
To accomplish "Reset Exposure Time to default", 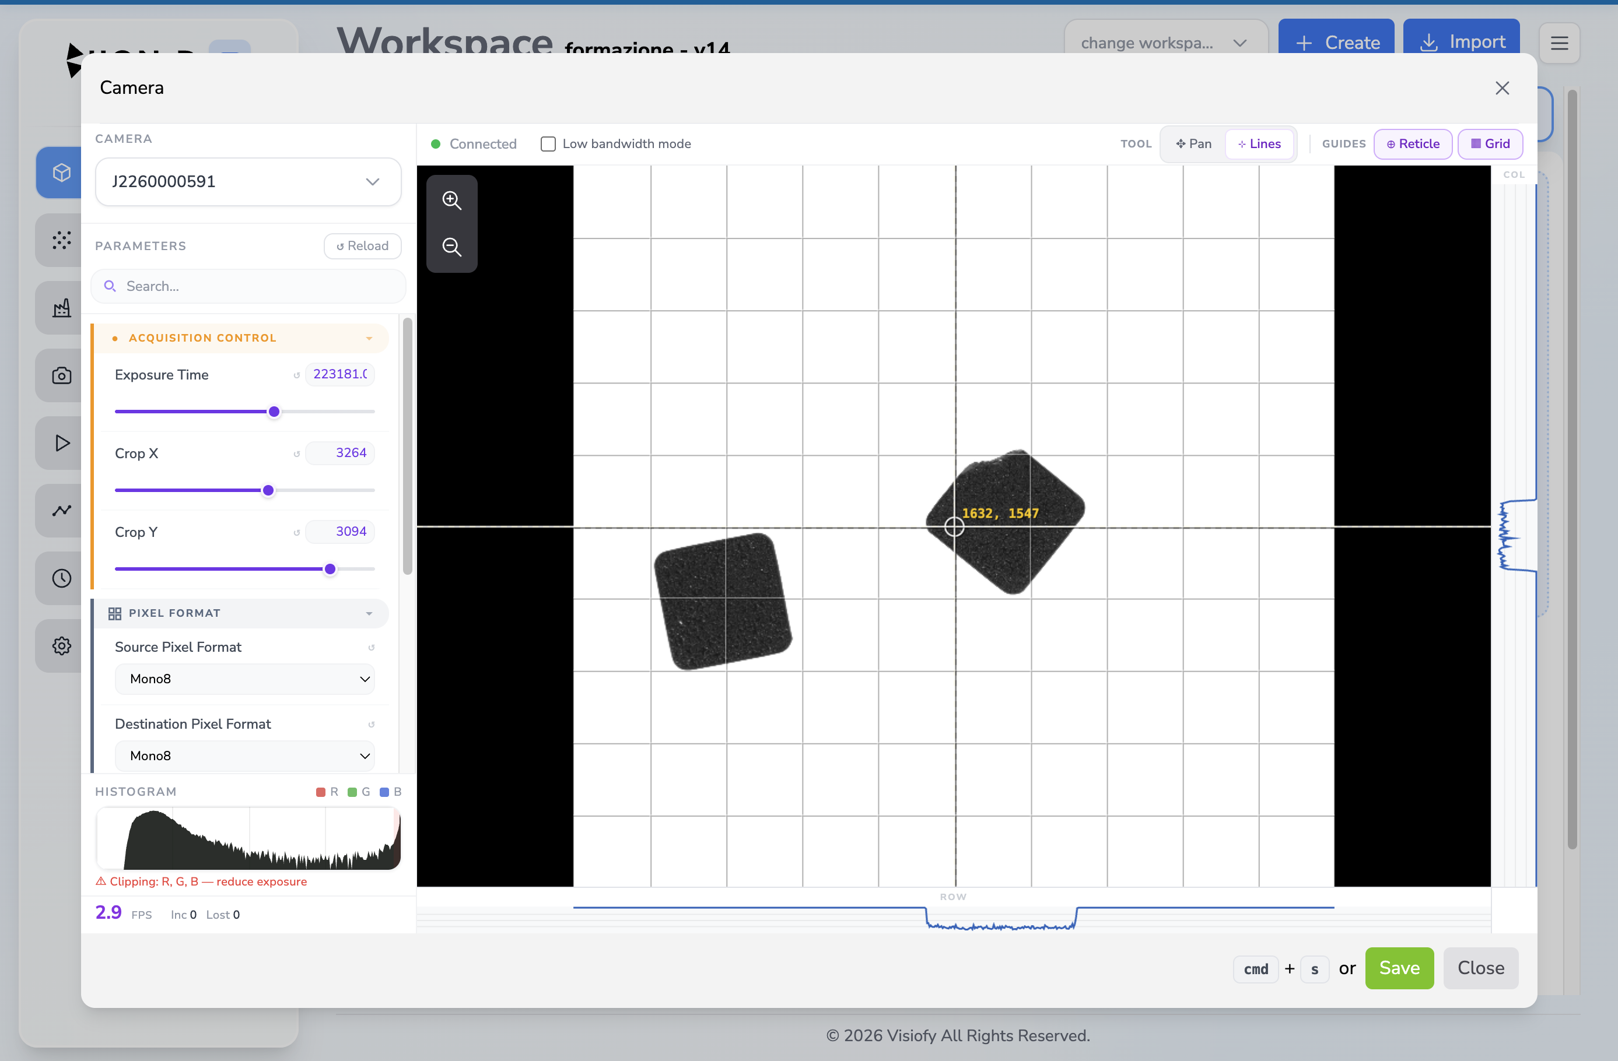I will click(296, 375).
